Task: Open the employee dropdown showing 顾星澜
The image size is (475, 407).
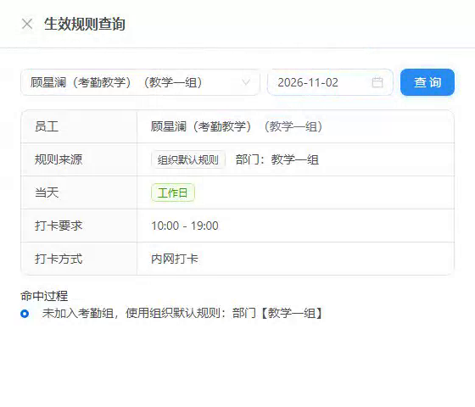Action: [140, 82]
